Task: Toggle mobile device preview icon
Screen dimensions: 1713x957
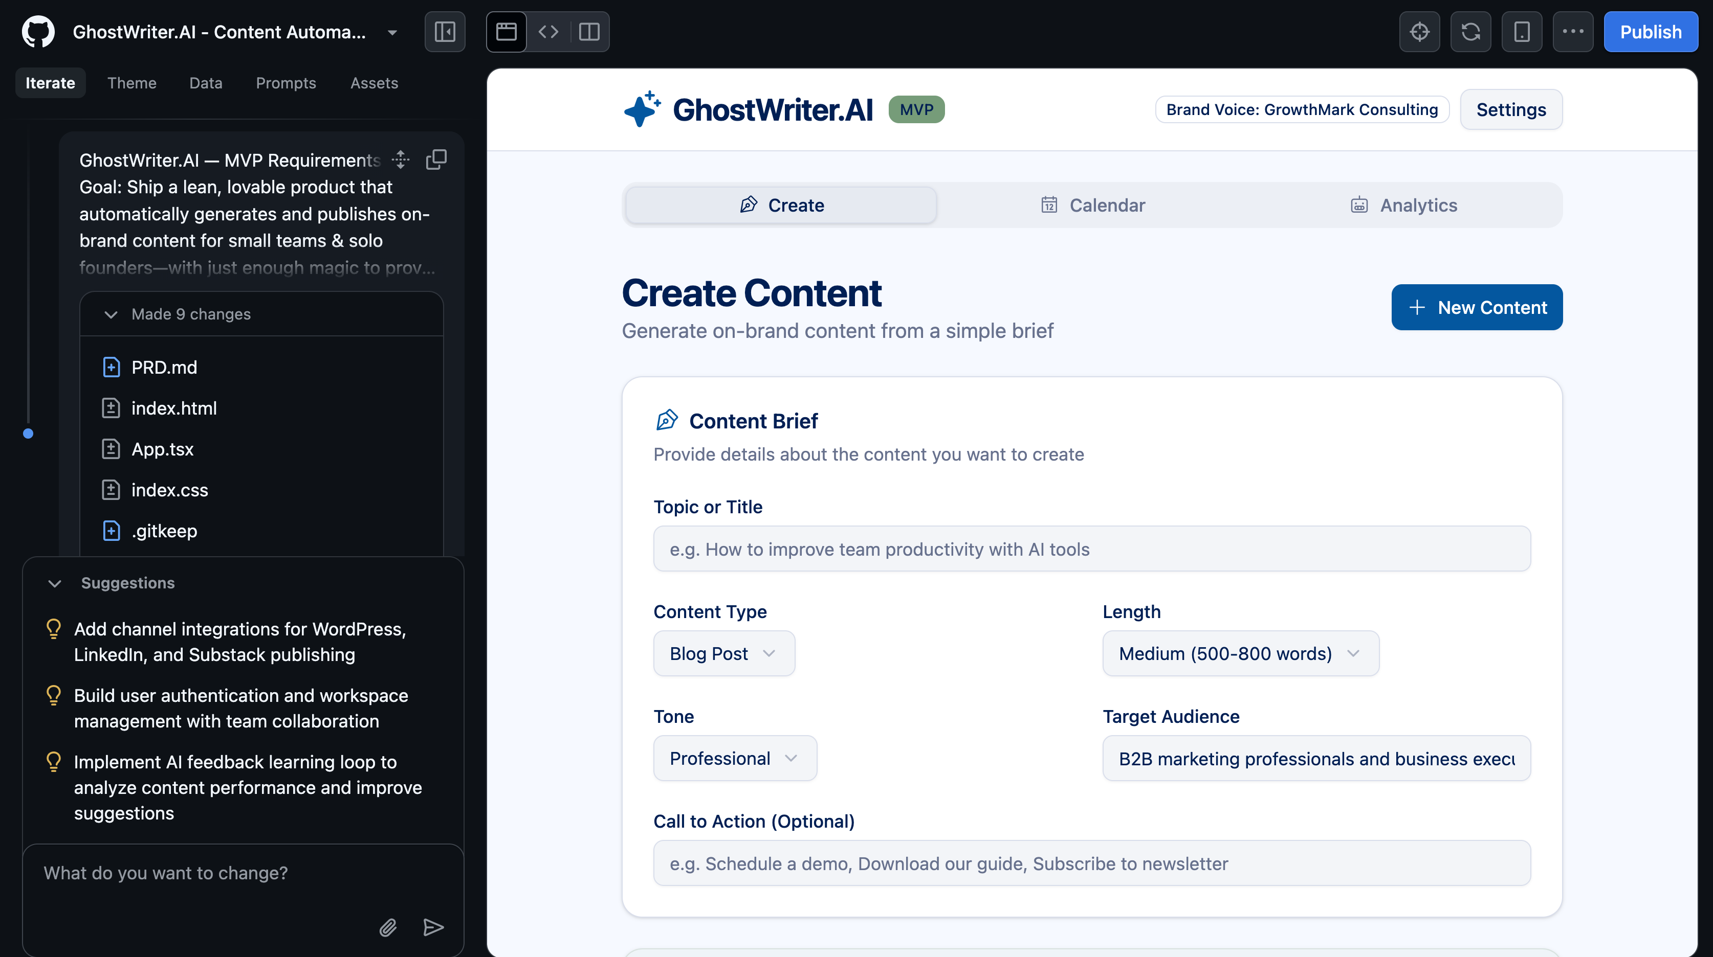Action: (x=1522, y=31)
